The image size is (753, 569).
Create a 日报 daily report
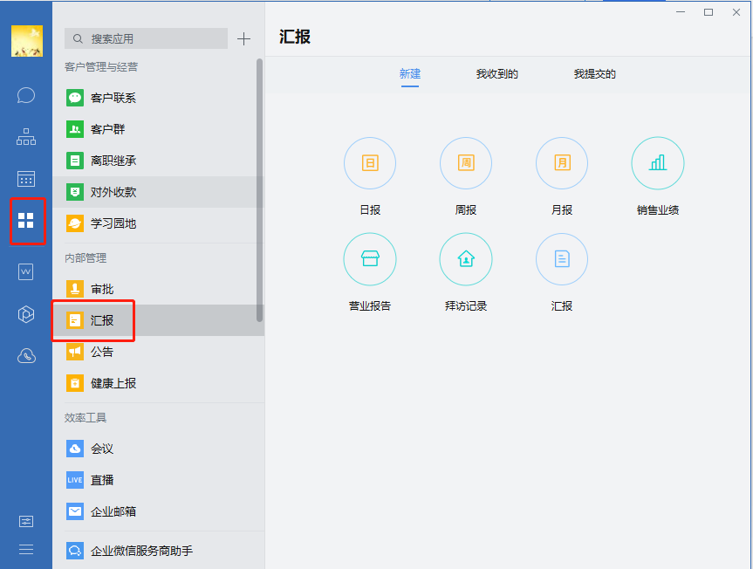(370, 163)
